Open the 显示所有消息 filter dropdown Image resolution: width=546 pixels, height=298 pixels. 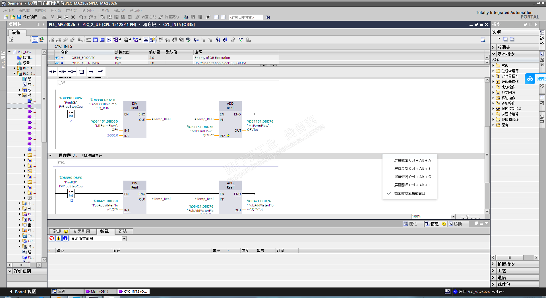click(x=124, y=239)
